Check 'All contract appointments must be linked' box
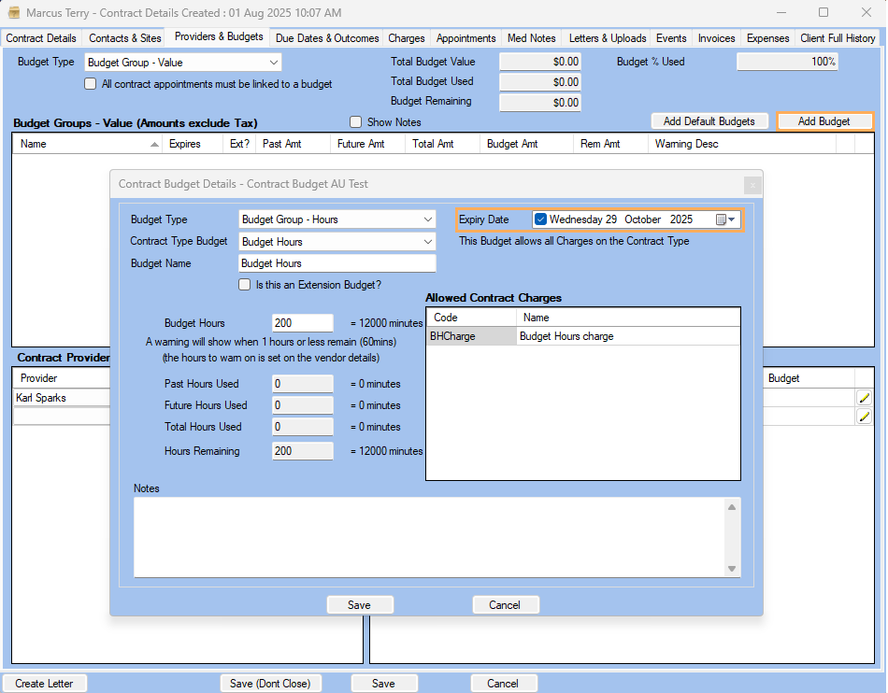The width and height of the screenshot is (888, 693). click(91, 84)
